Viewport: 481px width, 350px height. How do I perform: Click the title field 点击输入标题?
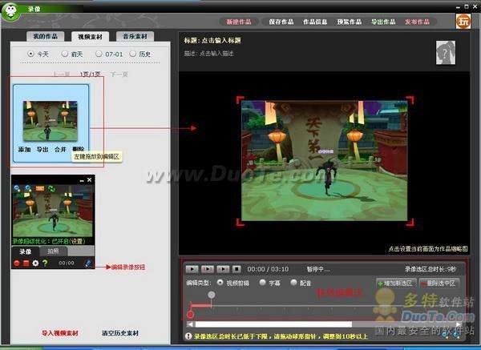tap(221, 41)
